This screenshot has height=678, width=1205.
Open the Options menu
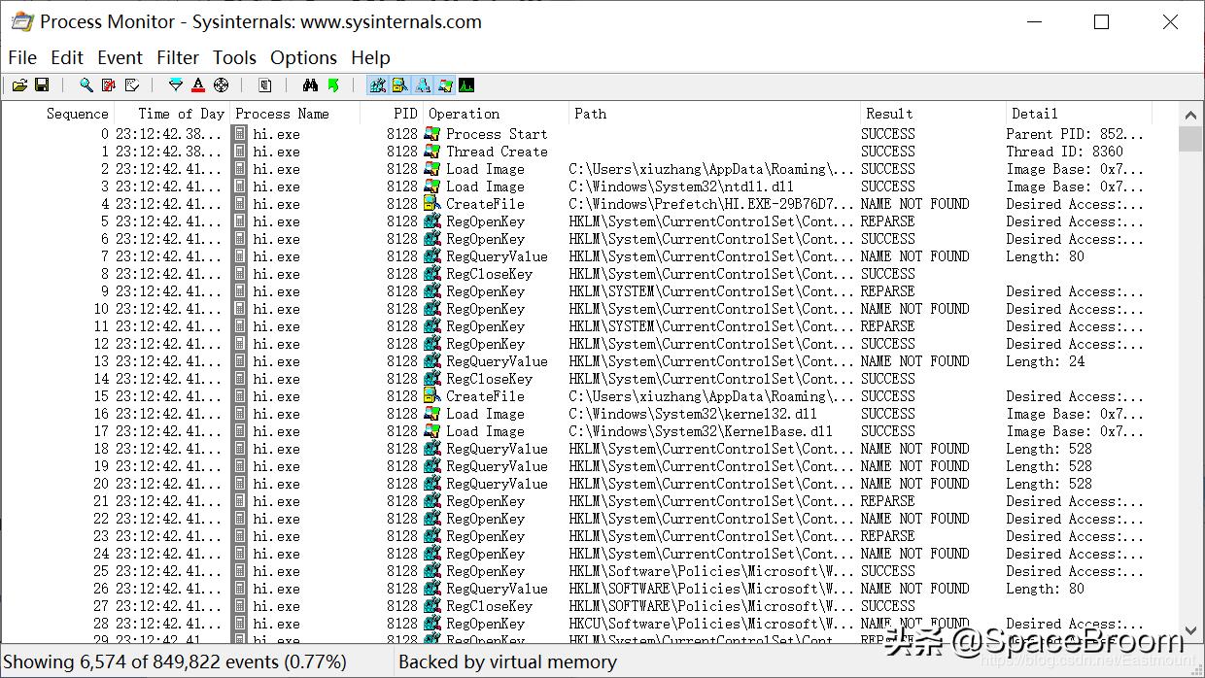click(303, 57)
